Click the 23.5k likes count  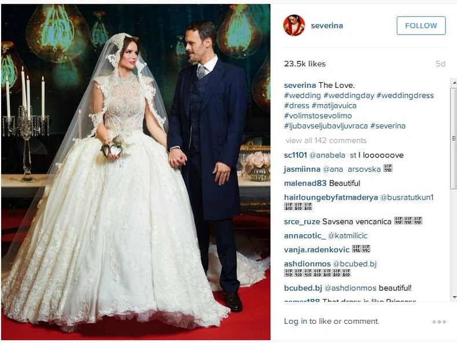[304, 64]
